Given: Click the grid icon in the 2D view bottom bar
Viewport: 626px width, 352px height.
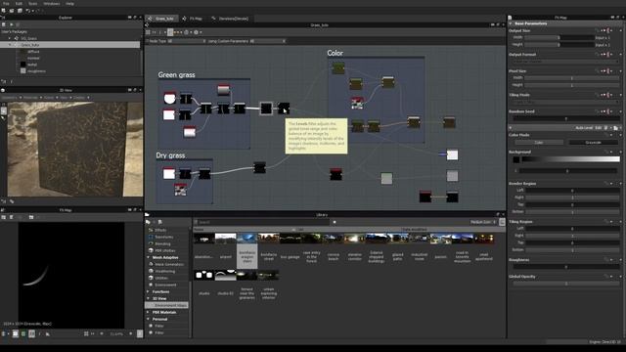Looking at the screenshot, I should click(86, 333).
